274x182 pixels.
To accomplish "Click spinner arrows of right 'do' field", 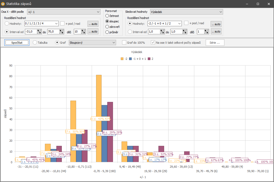I will pos(184,32).
